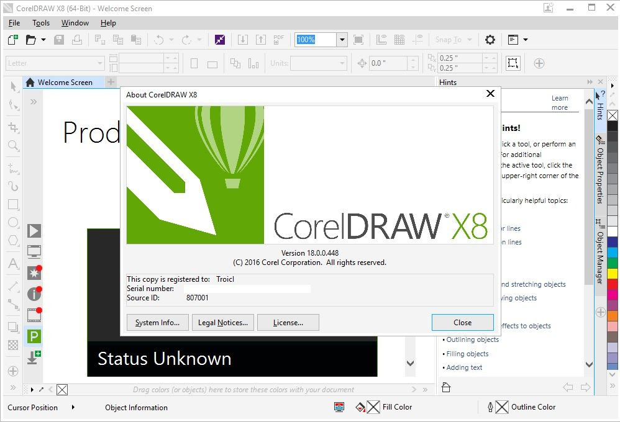Click the Redo arrow icon

[186, 40]
